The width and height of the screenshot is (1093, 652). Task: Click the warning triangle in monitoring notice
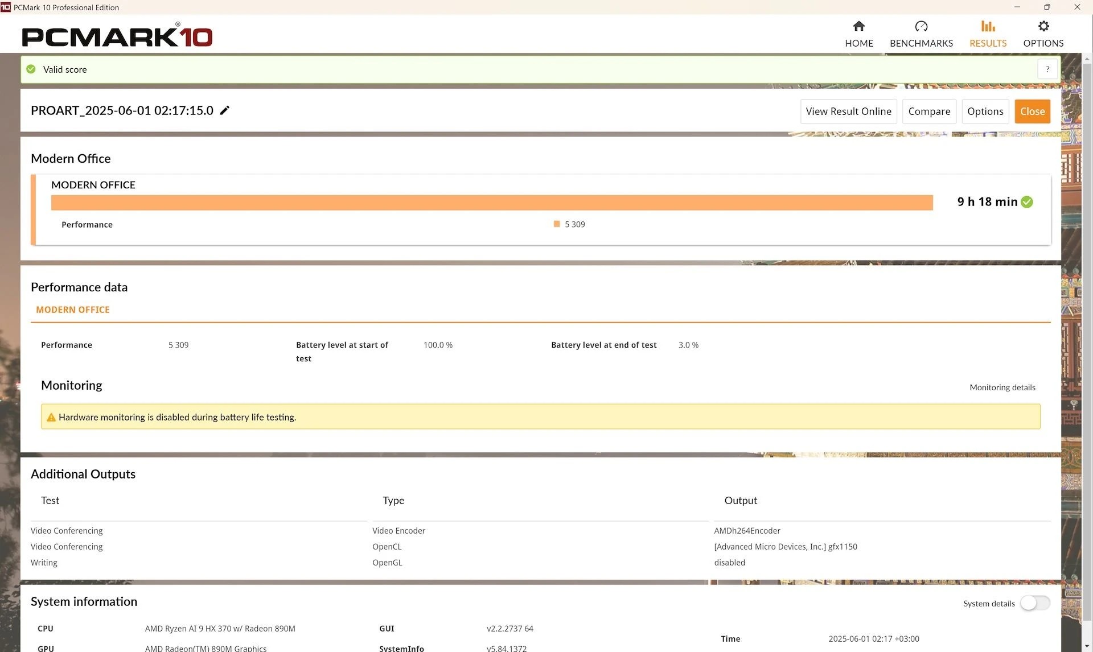(51, 418)
